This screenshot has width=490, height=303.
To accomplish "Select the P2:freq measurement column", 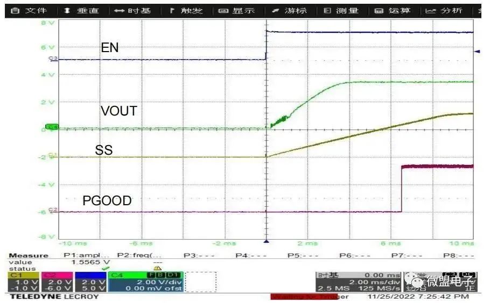I will [x=139, y=255].
